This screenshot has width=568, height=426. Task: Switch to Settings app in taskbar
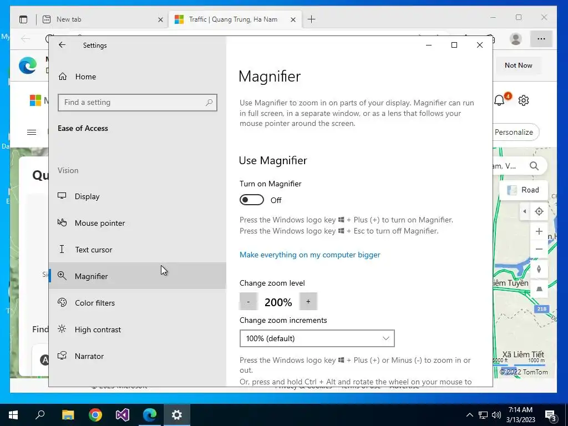tap(177, 415)
